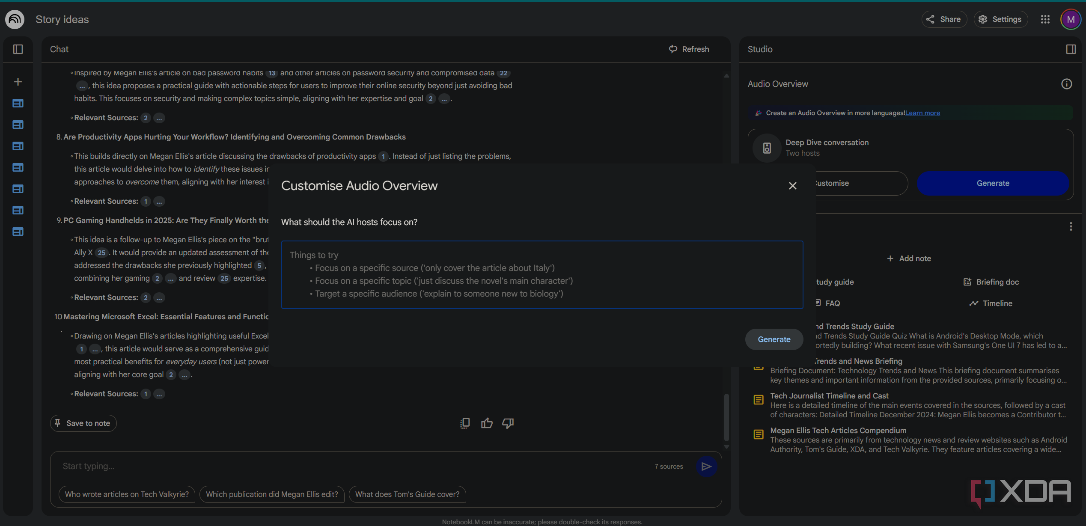Open citation 25 after Ally X
Viewport: 1086px width, 526px height.
point(101,253)
